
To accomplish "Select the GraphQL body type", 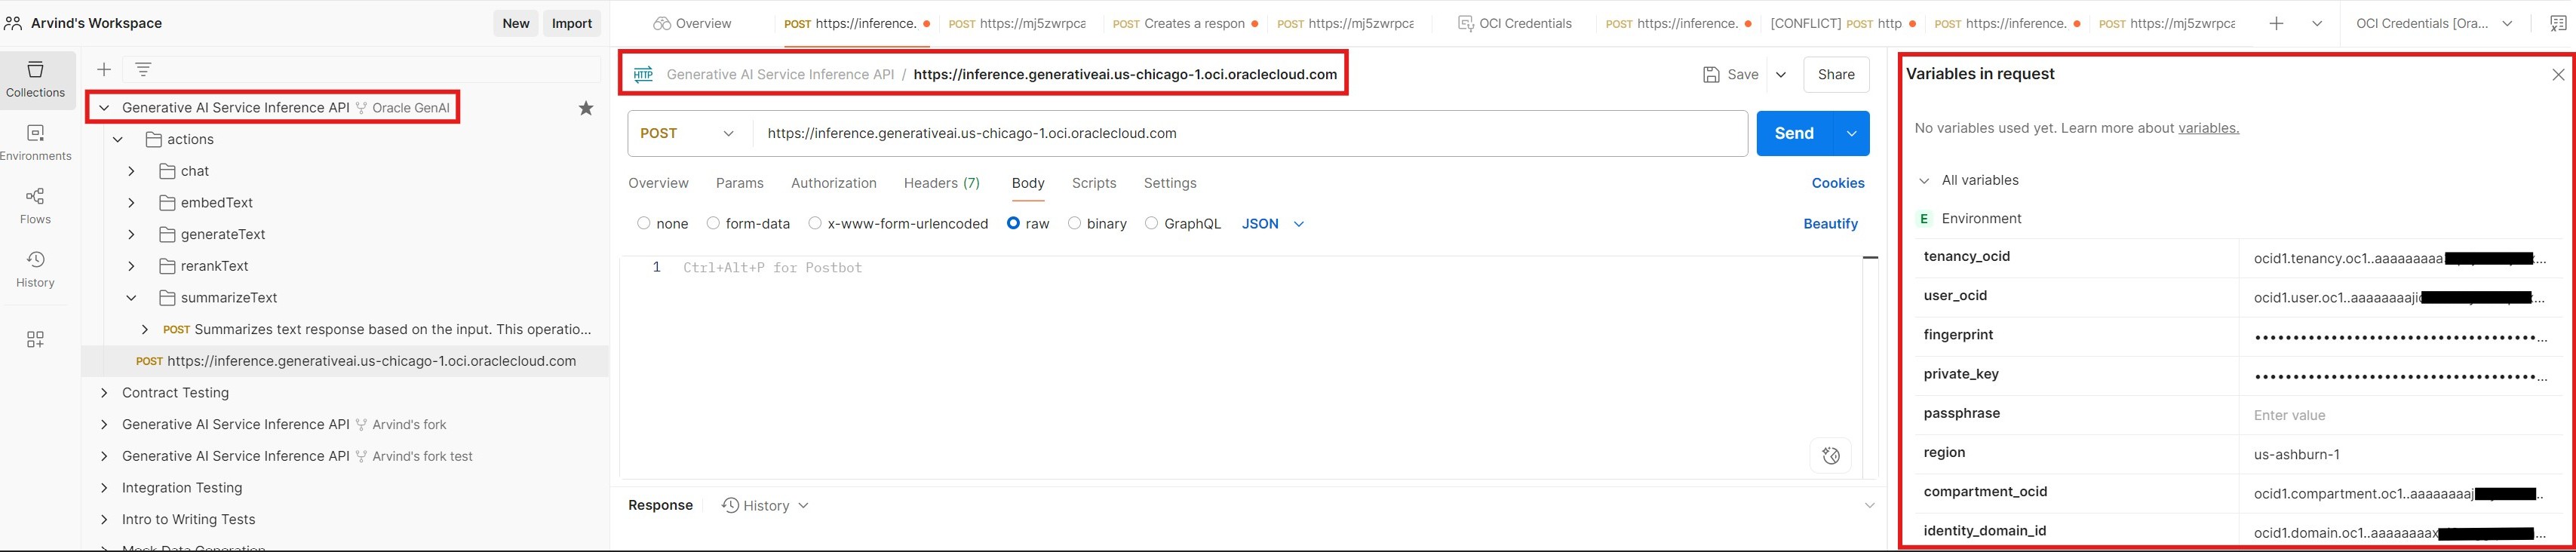I will (1151, 223).
